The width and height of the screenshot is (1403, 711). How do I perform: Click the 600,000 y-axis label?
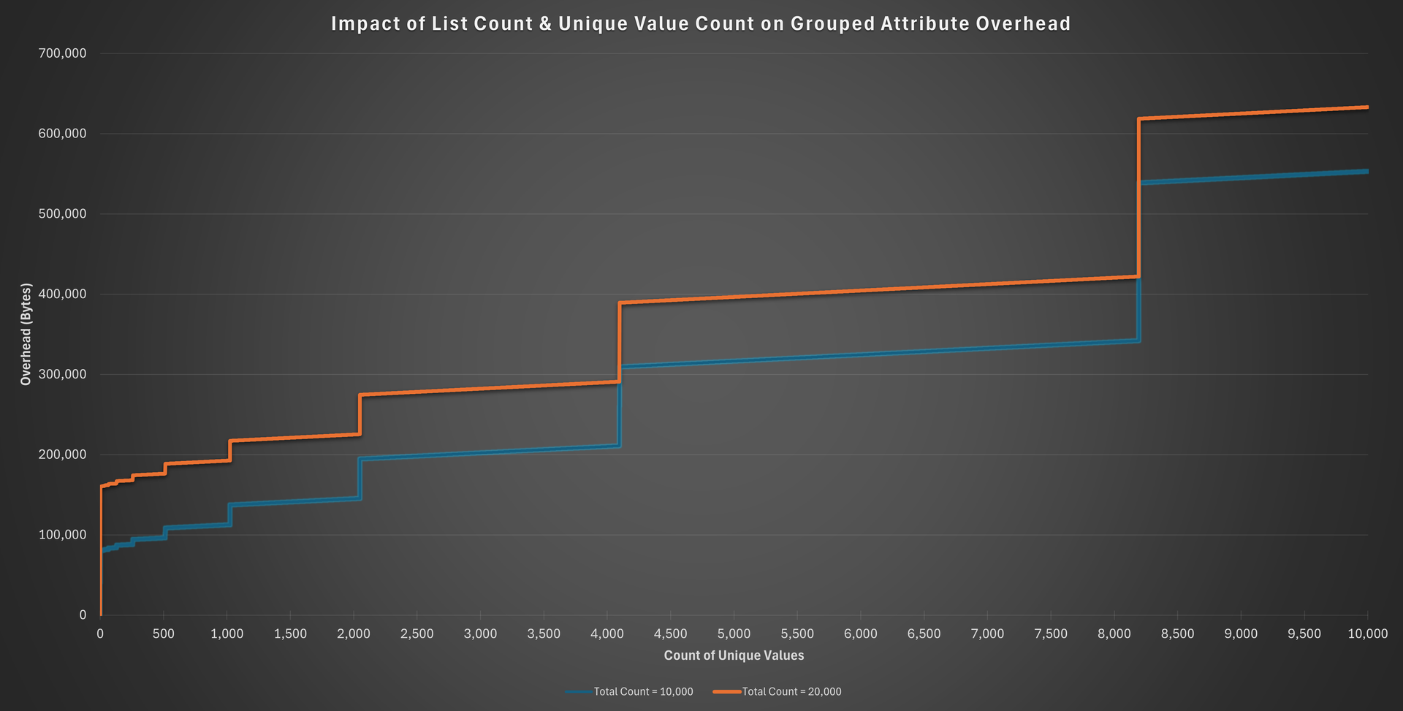pos(62,134)
